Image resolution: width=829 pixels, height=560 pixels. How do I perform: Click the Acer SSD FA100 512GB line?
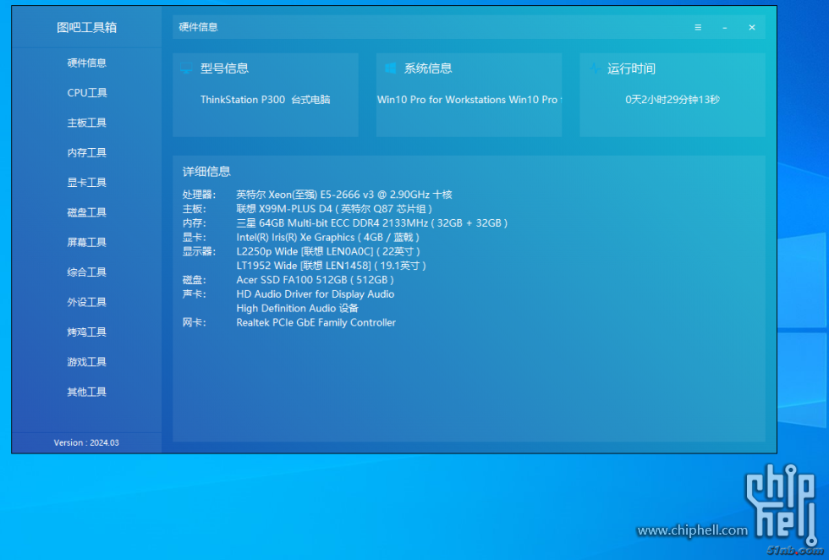315,280
